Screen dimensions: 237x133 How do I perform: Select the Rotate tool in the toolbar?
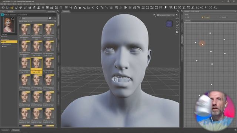click(x=16, y=7)
